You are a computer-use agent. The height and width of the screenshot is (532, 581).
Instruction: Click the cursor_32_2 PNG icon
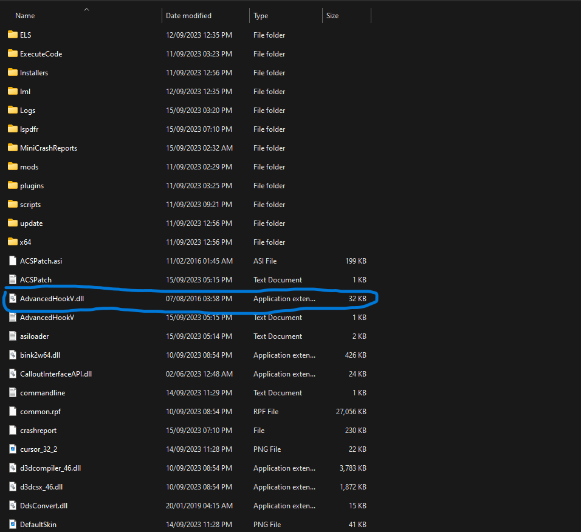13,449
